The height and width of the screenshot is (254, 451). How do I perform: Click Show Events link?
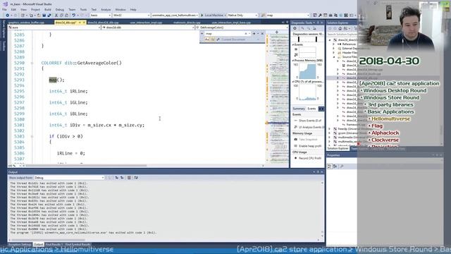click(308, 121)
